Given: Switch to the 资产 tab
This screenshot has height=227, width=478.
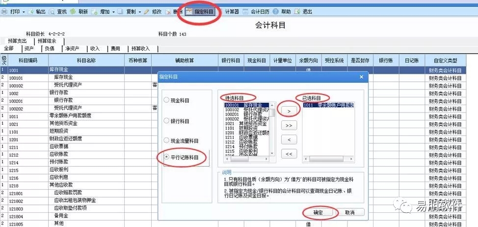Looking at the screenshot, I should pos(29,49).
